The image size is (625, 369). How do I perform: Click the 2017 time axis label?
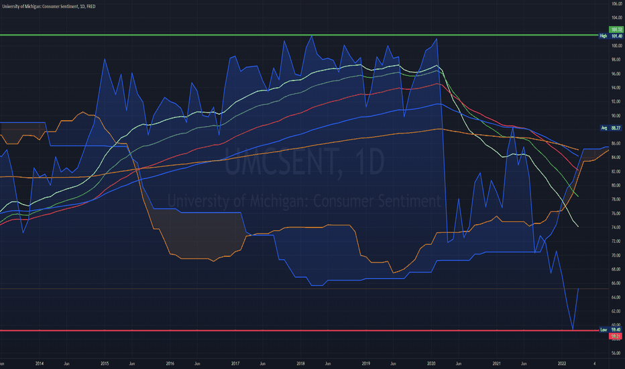click(x=235, y=364)
